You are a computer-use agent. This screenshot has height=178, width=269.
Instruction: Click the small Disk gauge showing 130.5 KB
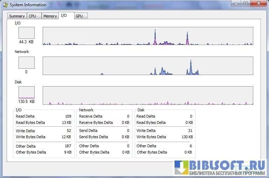pos(27,92)
